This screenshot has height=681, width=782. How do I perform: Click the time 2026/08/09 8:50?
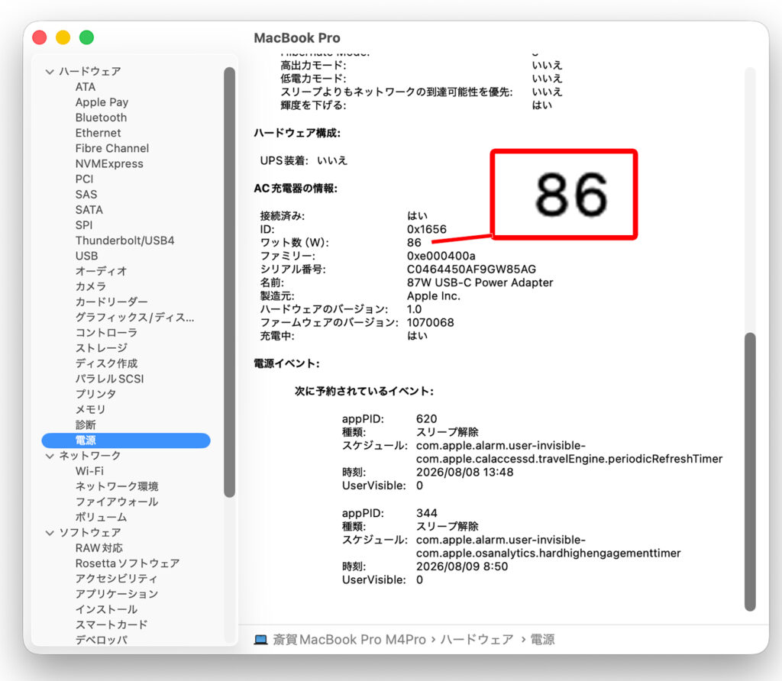point(462,566)
